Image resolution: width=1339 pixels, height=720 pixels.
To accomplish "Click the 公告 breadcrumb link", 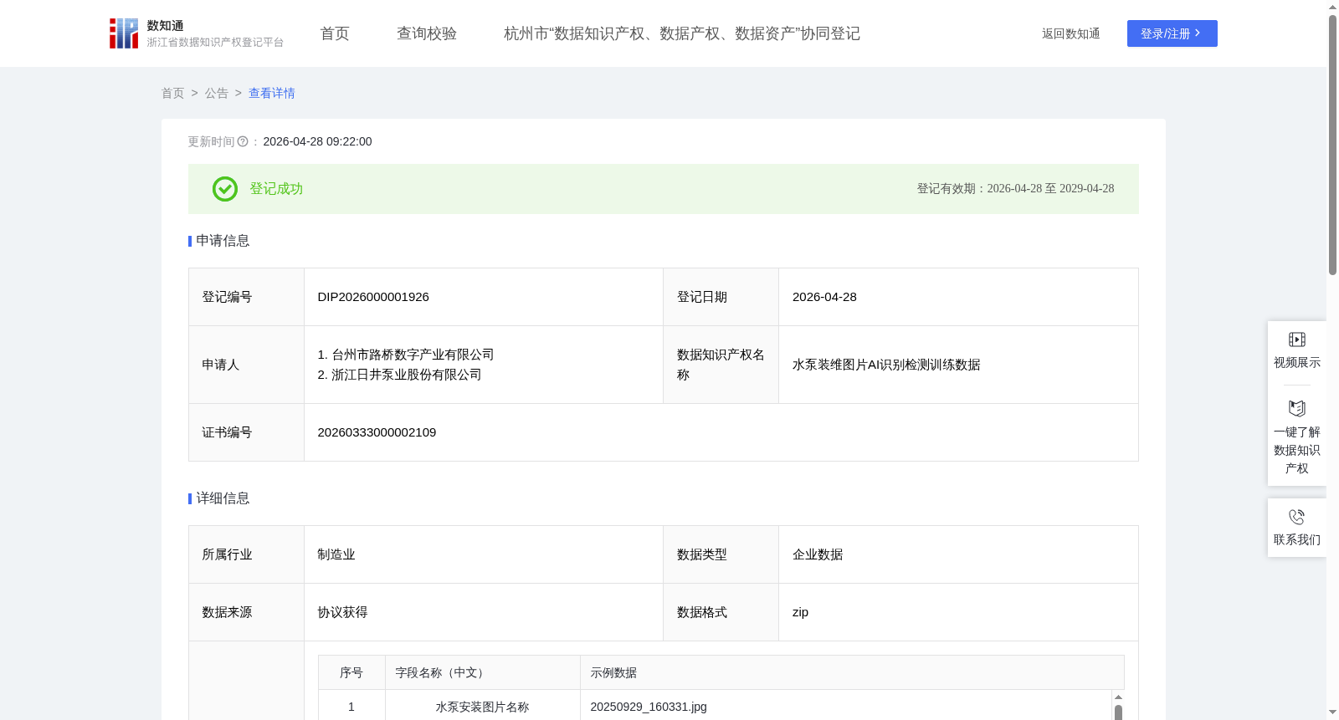I will 217,94.
